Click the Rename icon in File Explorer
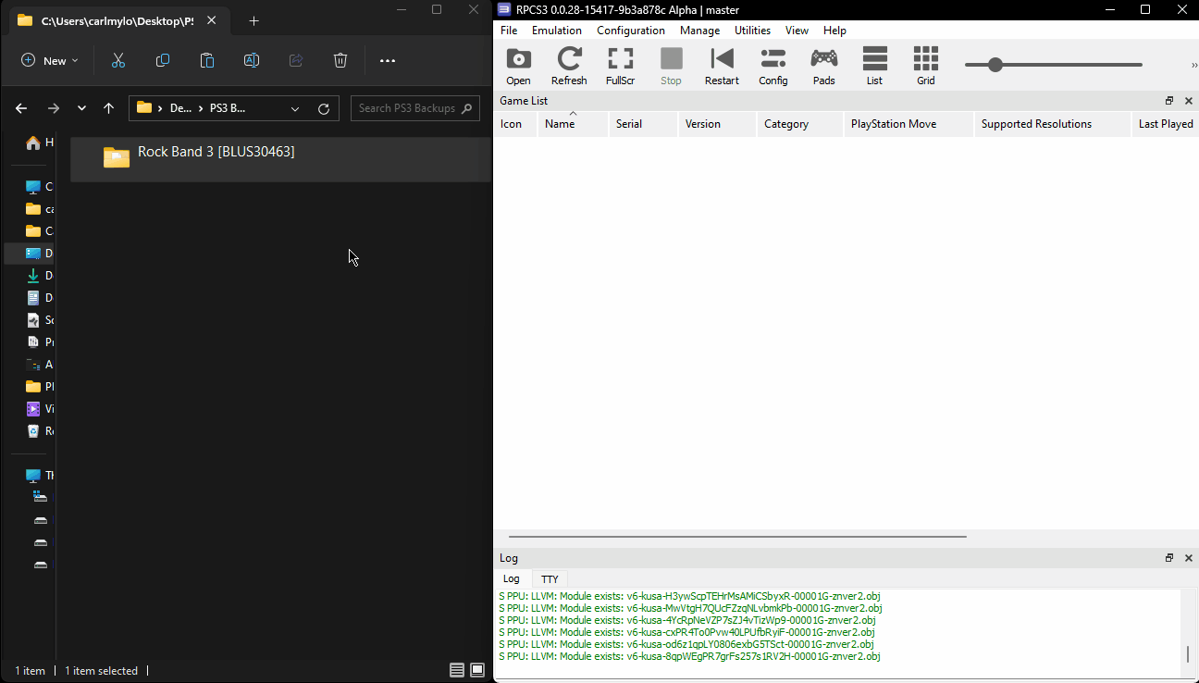 [x=252, y=60]
